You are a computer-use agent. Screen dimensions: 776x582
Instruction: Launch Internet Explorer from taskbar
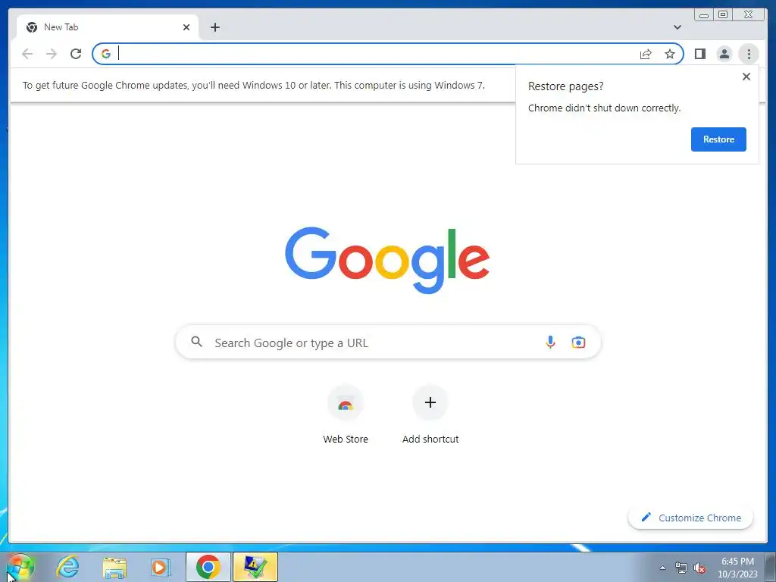pyautogui.click(x=67, y=567)
